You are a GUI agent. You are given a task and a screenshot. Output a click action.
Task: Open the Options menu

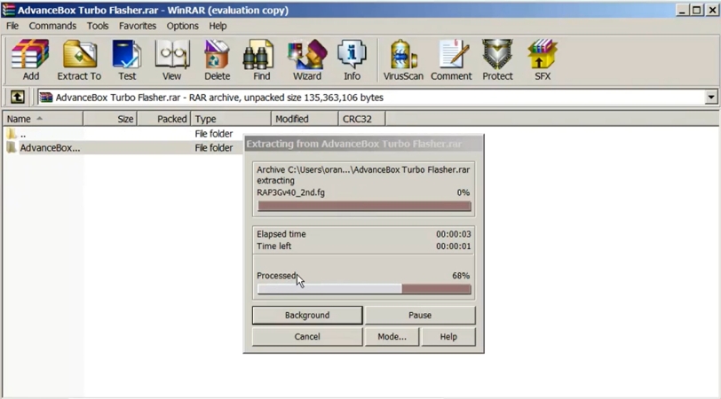tap(183, 26)
